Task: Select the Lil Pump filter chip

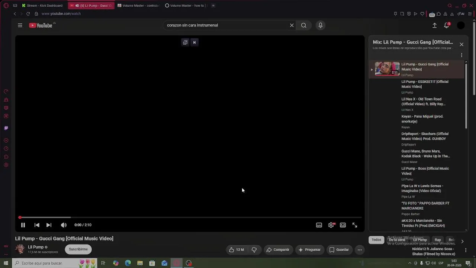Action: click(x=420, y=240)
